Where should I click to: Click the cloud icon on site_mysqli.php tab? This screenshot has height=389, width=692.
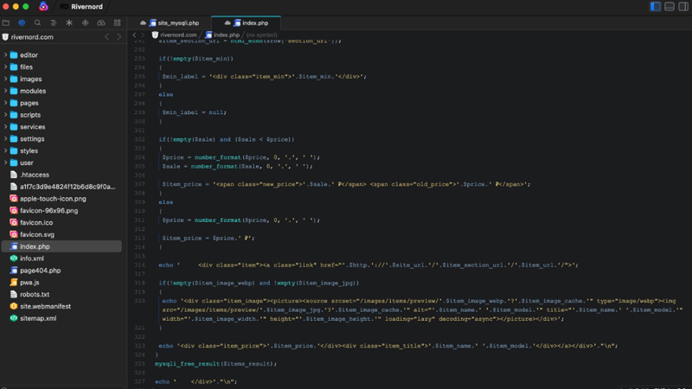pos(143,23)
